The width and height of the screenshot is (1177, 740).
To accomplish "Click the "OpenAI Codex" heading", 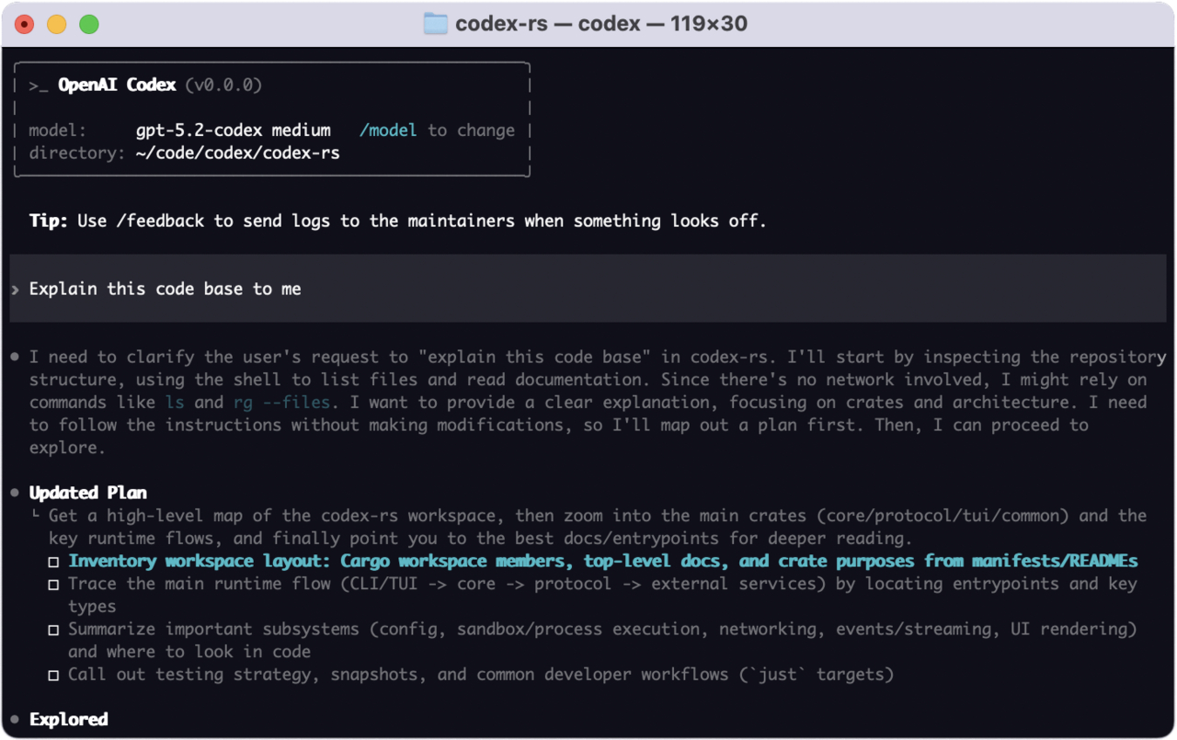I will pyautogui.click(x=117, y=85).
